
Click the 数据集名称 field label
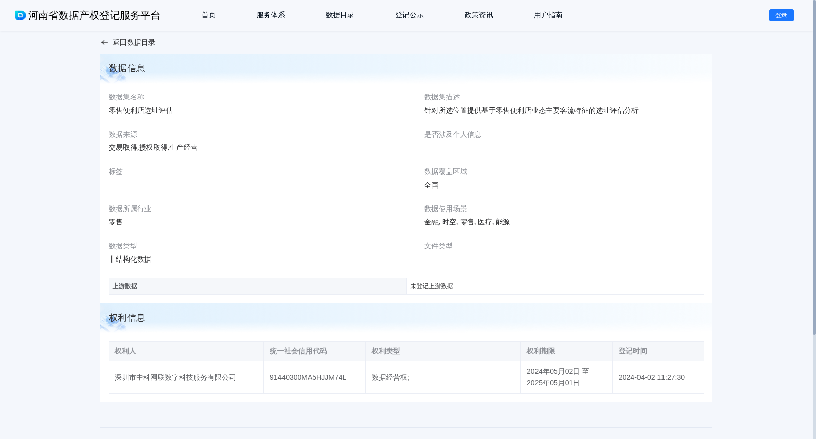[x=126, y=97]
